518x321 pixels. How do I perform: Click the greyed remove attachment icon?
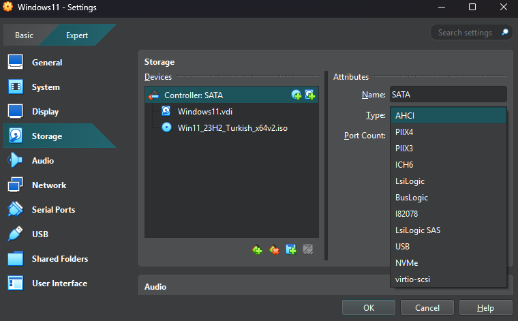[308, 249]
